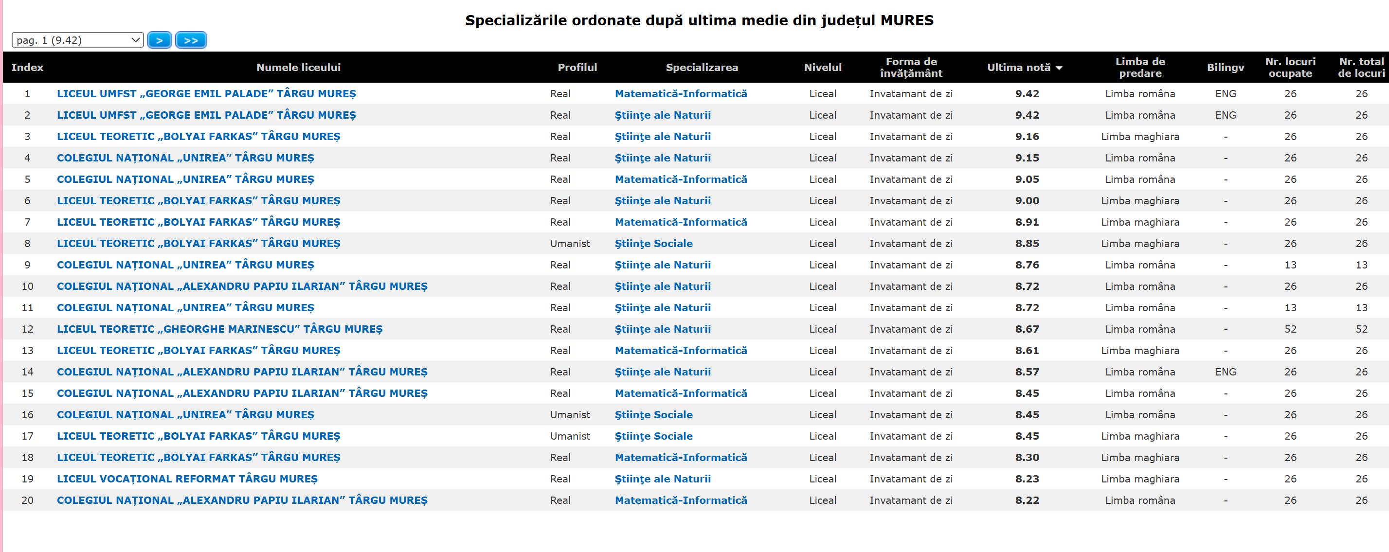Open the Matematică-Informatică link in row 1
The width and height of the screenshot is (1389, 552).
click(681, 94)
